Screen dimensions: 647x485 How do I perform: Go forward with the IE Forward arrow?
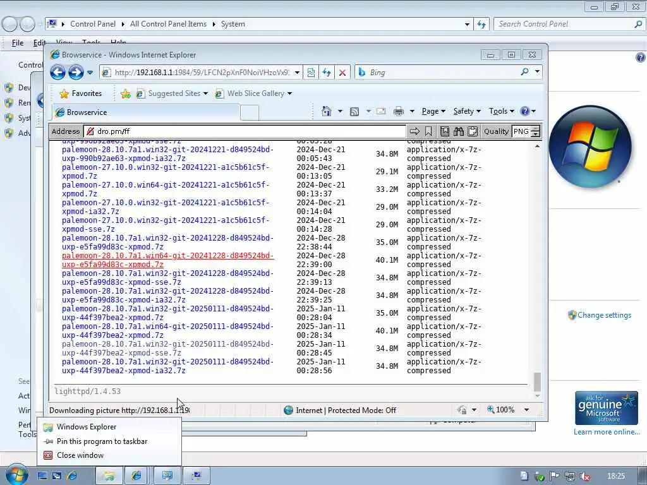tap(76, 73)
